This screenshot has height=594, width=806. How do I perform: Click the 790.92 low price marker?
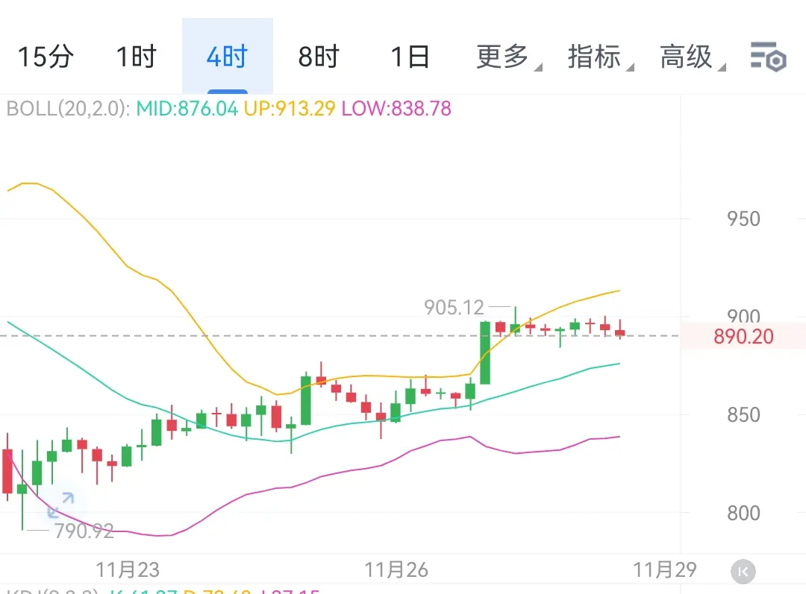click(84, 531)
